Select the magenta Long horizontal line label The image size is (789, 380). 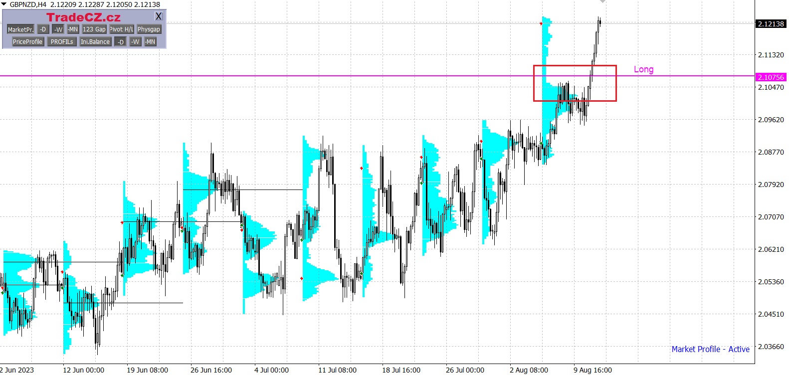click(643, 69)
